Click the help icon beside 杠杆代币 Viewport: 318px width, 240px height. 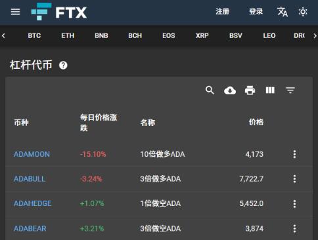coord(63,66)
